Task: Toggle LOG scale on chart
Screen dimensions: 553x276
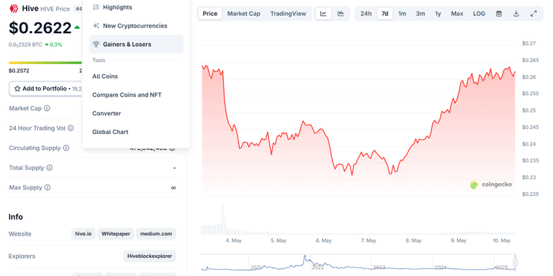Action: 479,14
